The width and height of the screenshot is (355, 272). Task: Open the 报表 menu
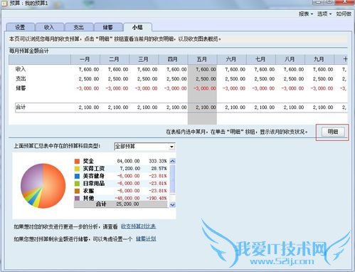pyautogui.click(x=306, y=14)
